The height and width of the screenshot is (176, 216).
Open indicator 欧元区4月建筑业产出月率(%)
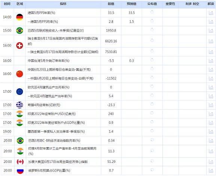pyautogui.click(x=49, y=87)
